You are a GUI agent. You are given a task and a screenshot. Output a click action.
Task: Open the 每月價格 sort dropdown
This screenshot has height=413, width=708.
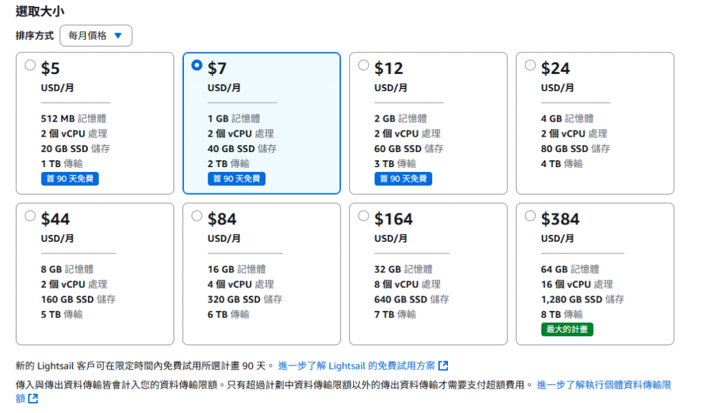(x=95, y=36)
